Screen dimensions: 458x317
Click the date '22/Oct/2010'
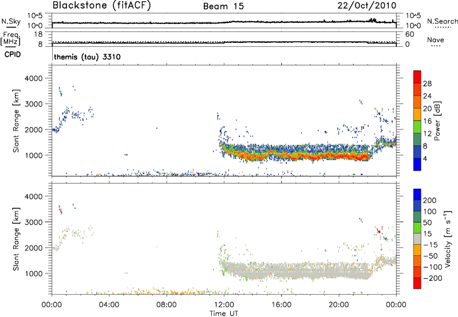pyautogui.click(x=367, y=6)
